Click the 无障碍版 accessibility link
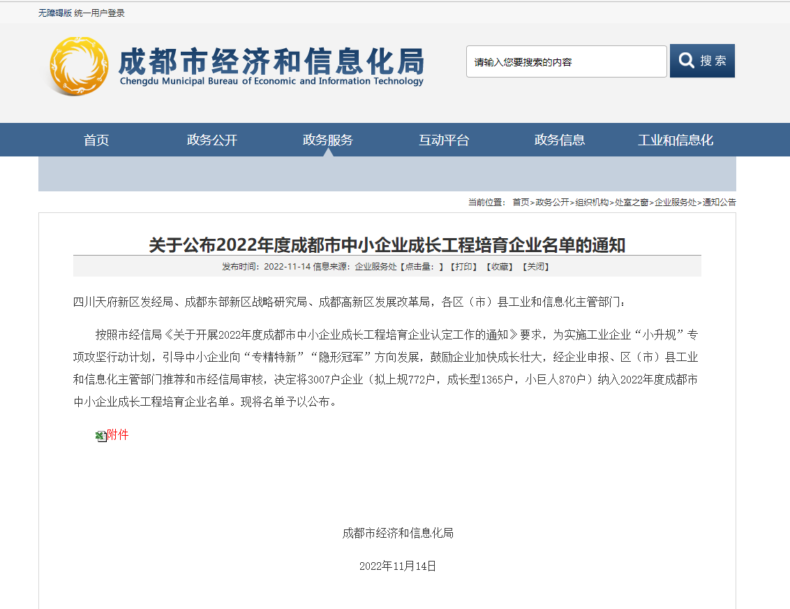The image size is (790, 609). point(55,13)
